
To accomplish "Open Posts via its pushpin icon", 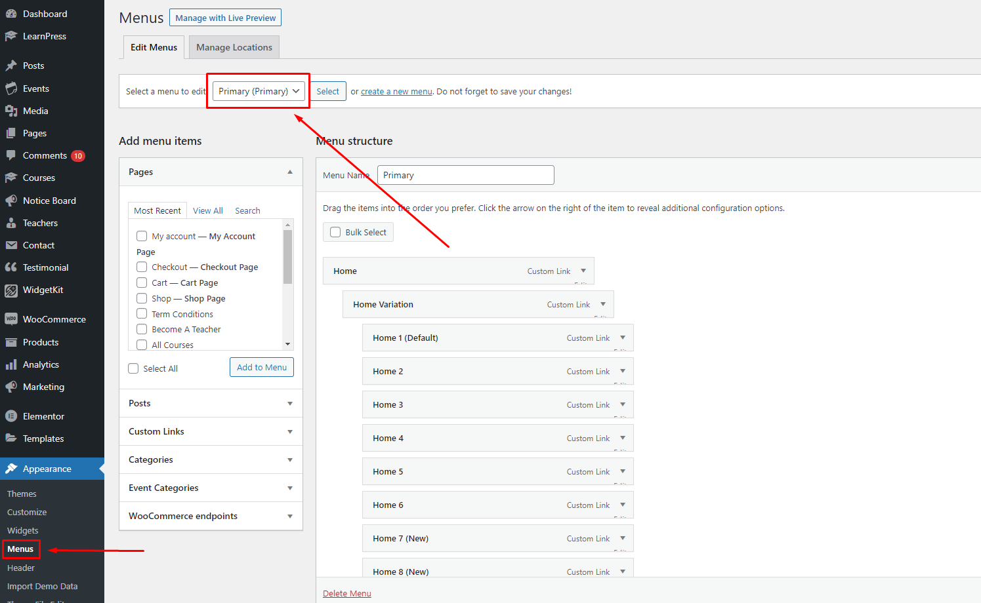I will (x=11, y=66).
